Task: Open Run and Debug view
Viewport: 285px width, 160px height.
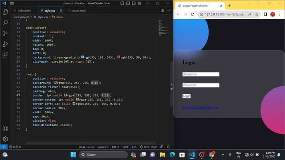Action: [x=5, y=44]
